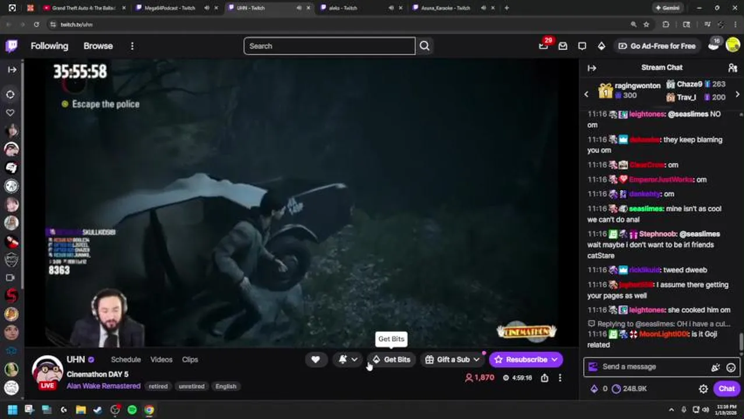Click the Gift a Sub button
This screenshot has width=744, height=419.
[x=452, y=360]
